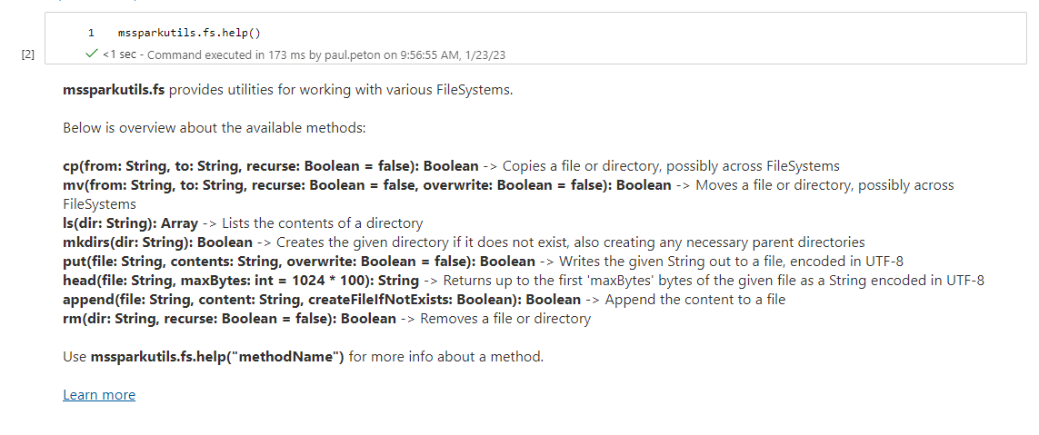Screen dimensions: 1039x435
Task: Click the mkdirs(dir: String) signature
Action: click(157, 242)
